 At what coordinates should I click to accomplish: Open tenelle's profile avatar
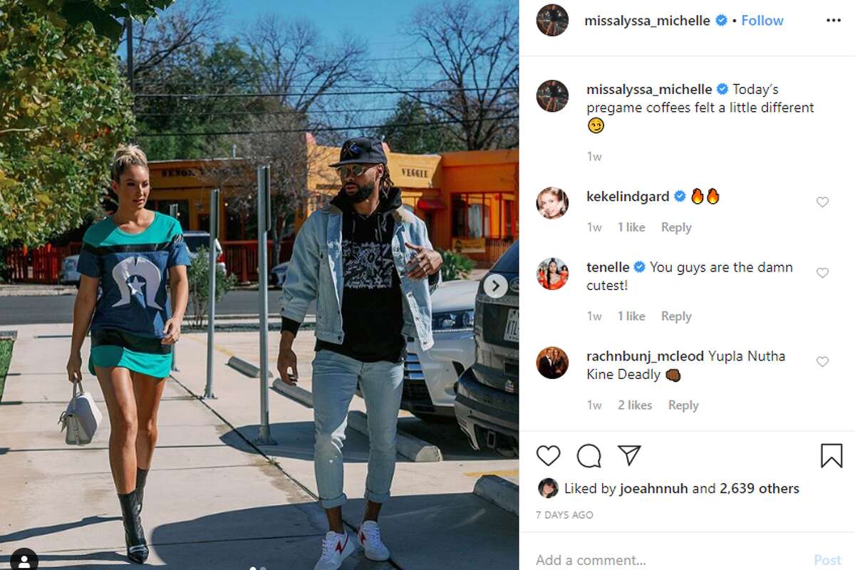click(x=552, y=274)
